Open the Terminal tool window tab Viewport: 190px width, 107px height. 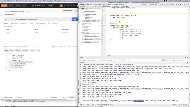(x=111, y=105)
